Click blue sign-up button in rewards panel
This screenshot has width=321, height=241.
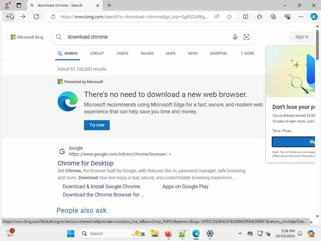(293, 142)
